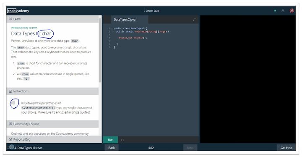Collapse the Learn section header

(x=52, y=19)
